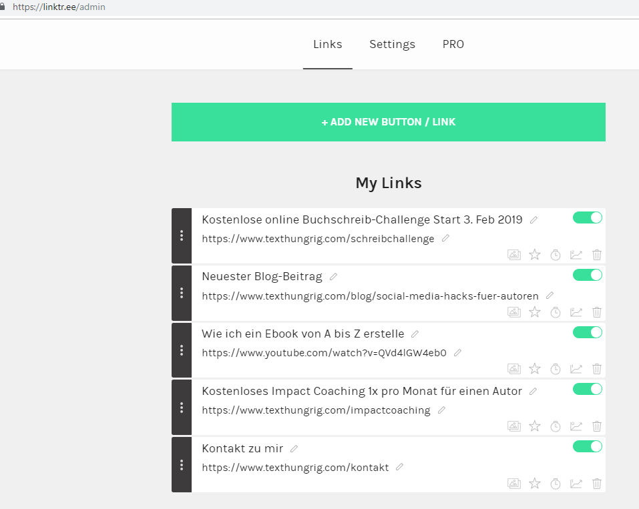The width and height of the screenshot is (639, 509).
Task: Click the texthungrig.com/schreibchallenge URL text
Action: pyautogui.click(x=318, y=239)
